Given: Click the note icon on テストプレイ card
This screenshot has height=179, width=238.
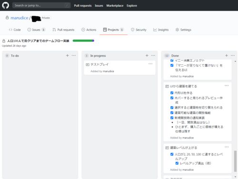Looking at the screenshot, I should coord(88,65).
